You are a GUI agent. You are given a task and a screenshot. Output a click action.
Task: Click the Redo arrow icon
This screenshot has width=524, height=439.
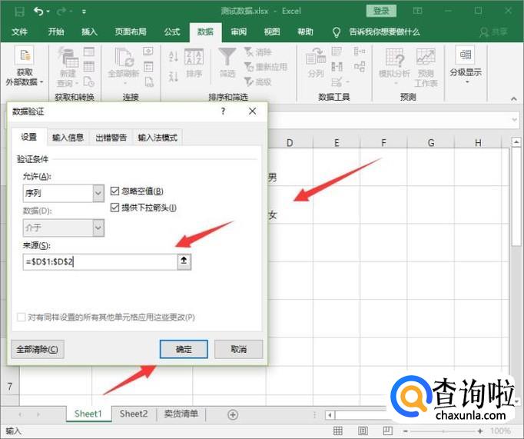61,12
